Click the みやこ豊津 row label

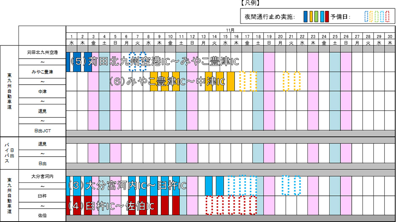pyautogui.click(x=43, y=72)
